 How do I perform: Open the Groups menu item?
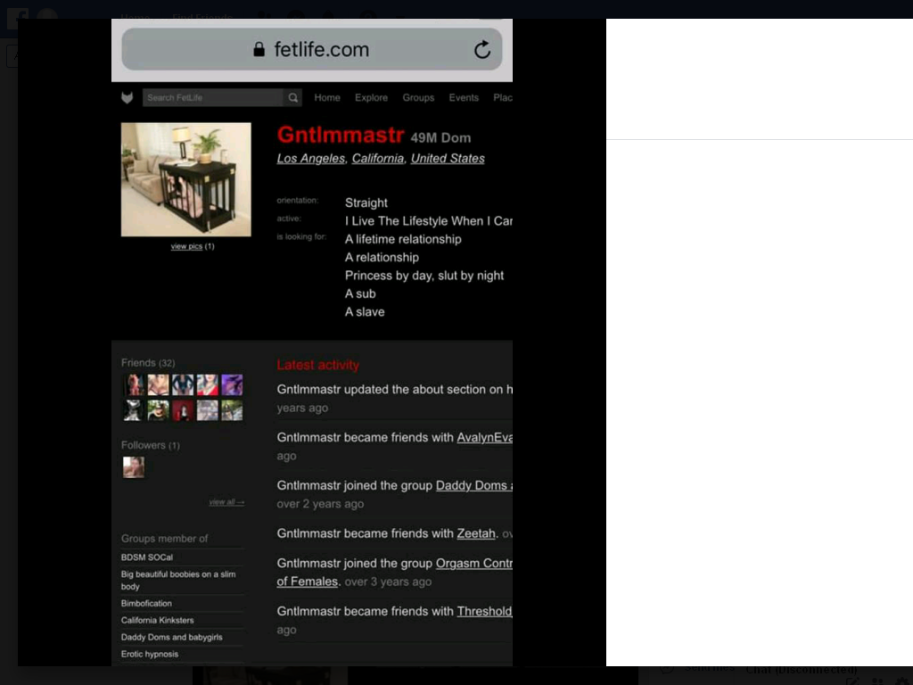(418, 97)
